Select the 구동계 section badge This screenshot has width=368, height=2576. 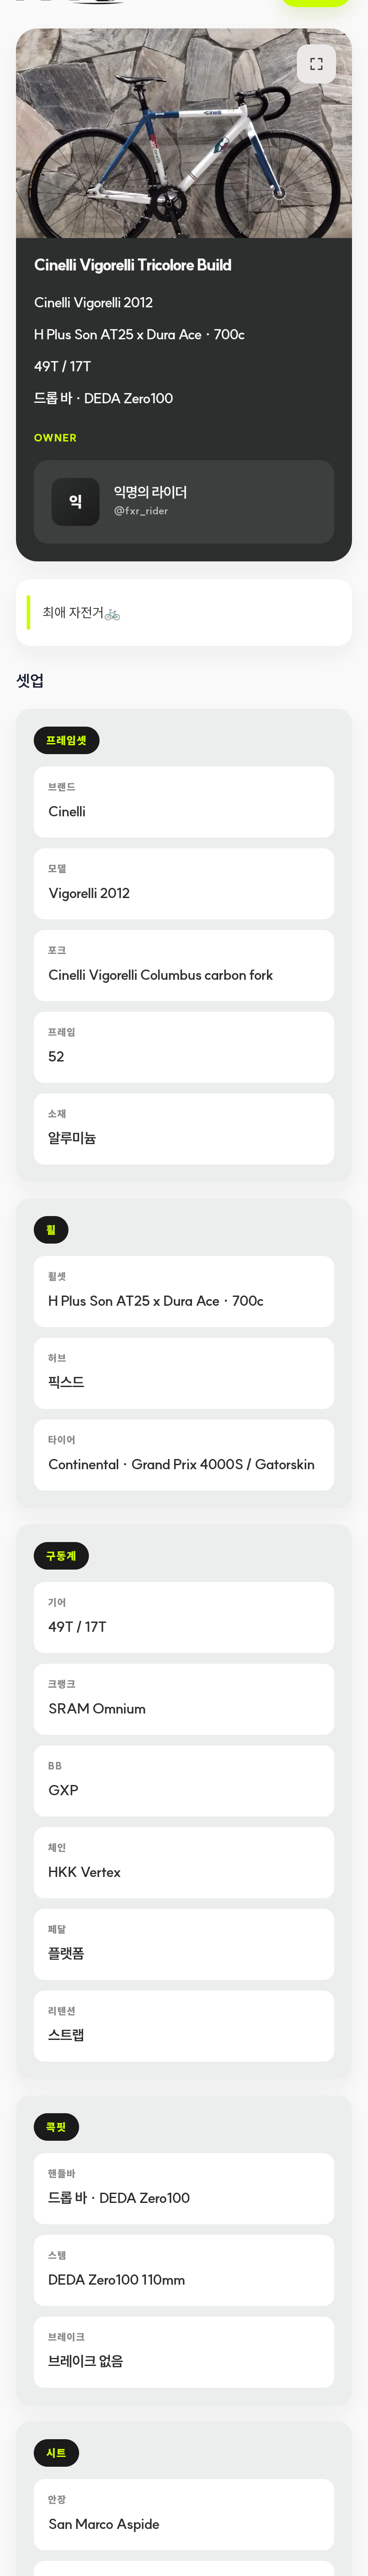(x=61, y=1555)
